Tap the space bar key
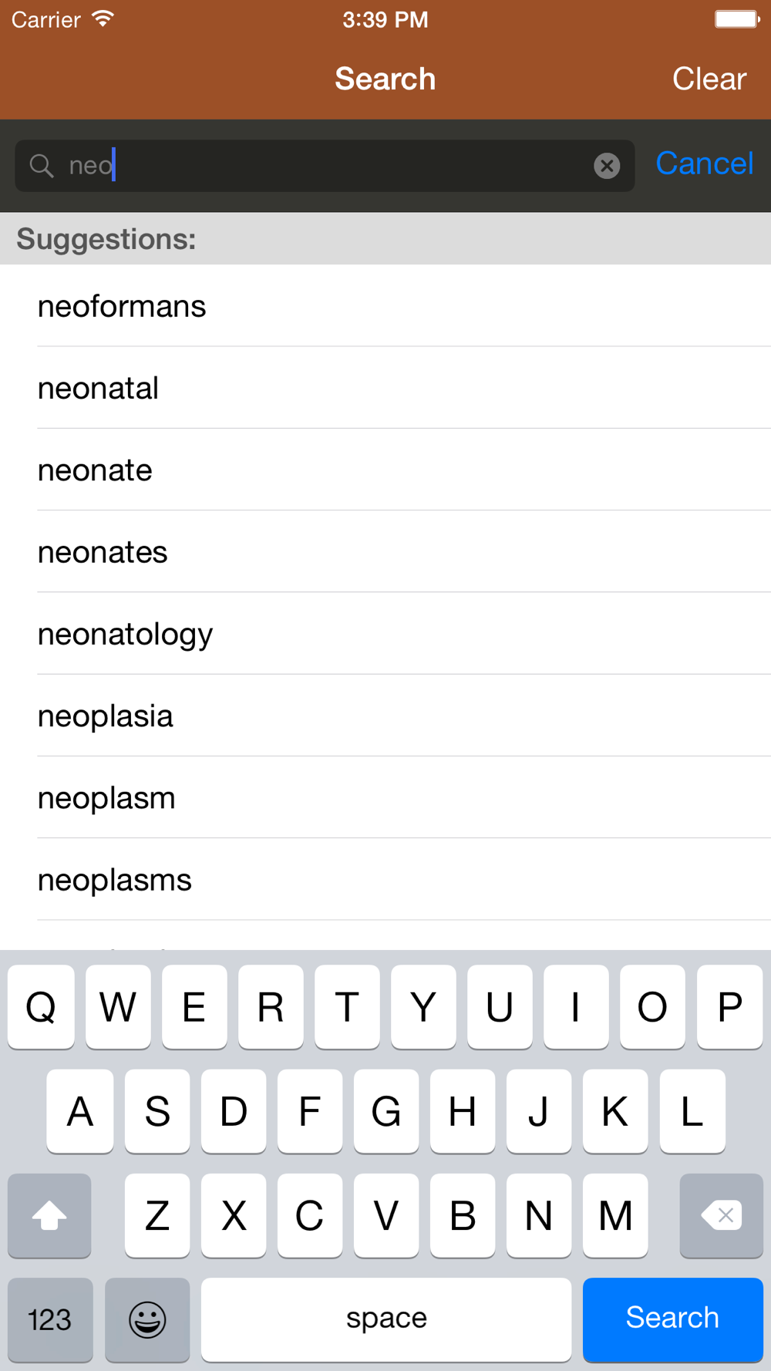 coord(386,1319)
